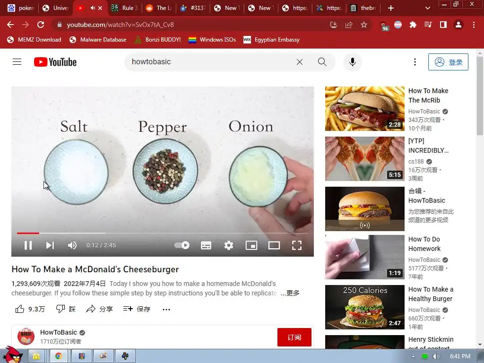
Task: Reload the current page
Action: [41, 25]
